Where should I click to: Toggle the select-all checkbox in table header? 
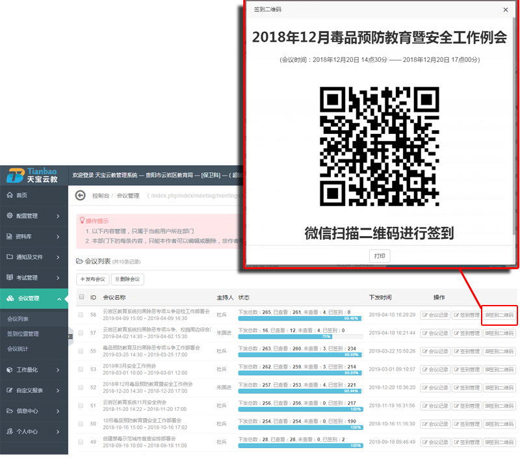tap(81, 297)
